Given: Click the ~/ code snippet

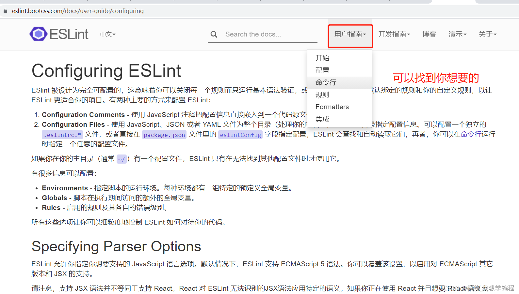Looking at the screenshot, I should tap(122, 159).
